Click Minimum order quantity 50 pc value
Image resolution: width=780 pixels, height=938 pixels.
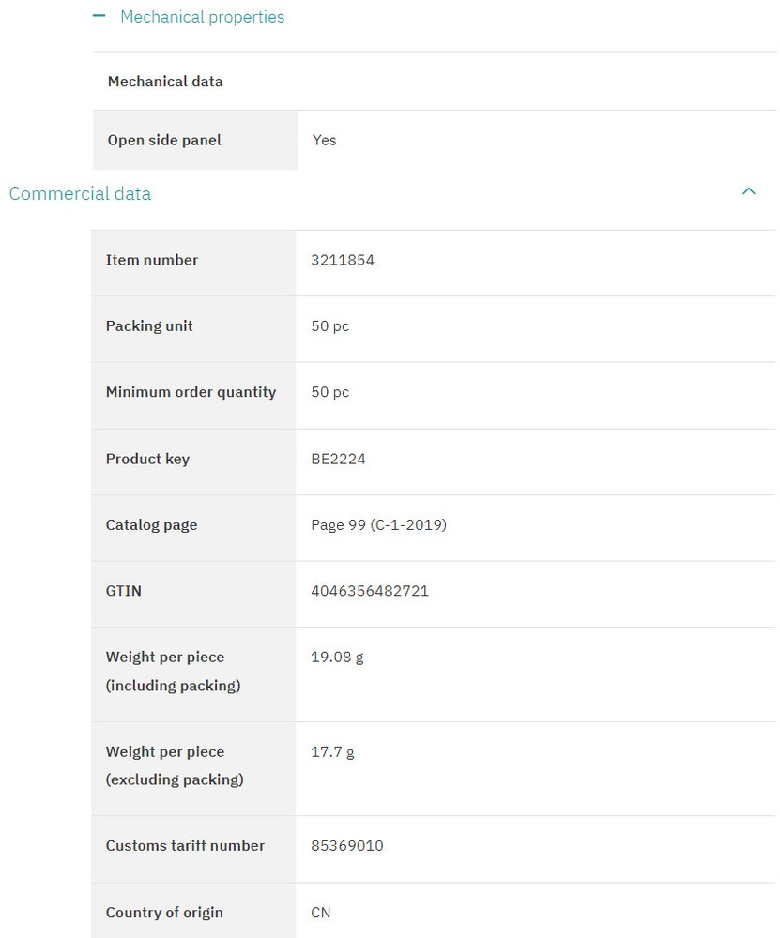[x=329, y=392]
